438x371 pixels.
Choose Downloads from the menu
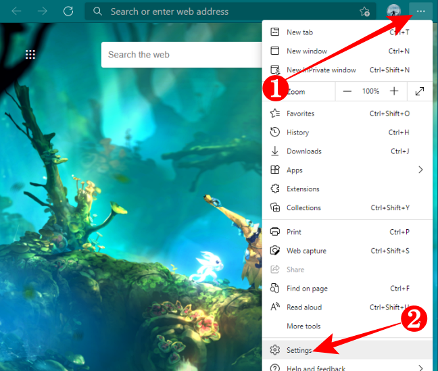304,151
